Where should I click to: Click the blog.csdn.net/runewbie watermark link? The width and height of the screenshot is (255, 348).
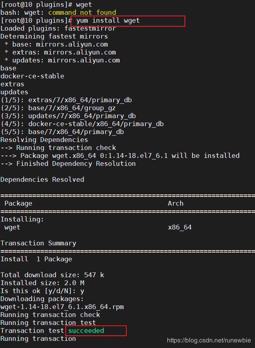point(209,340)
